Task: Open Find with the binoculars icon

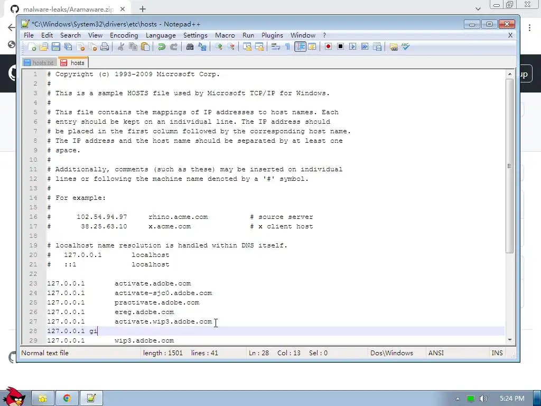Action: tap(190, 47)
